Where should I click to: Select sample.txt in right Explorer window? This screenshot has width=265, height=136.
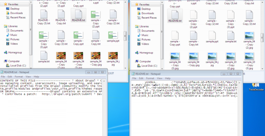[x=231, y=37]
